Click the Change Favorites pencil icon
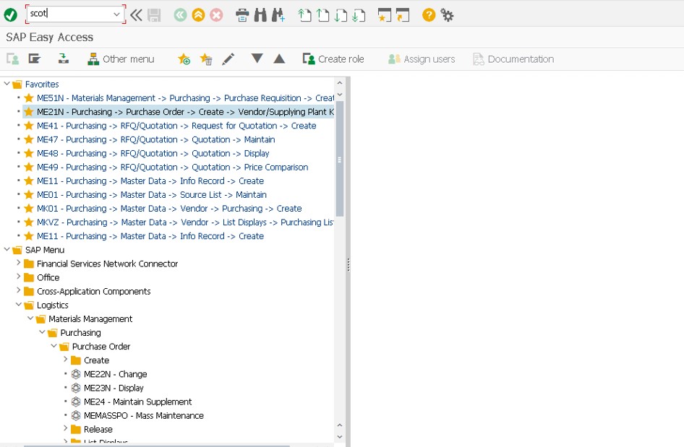 (228, 58)
